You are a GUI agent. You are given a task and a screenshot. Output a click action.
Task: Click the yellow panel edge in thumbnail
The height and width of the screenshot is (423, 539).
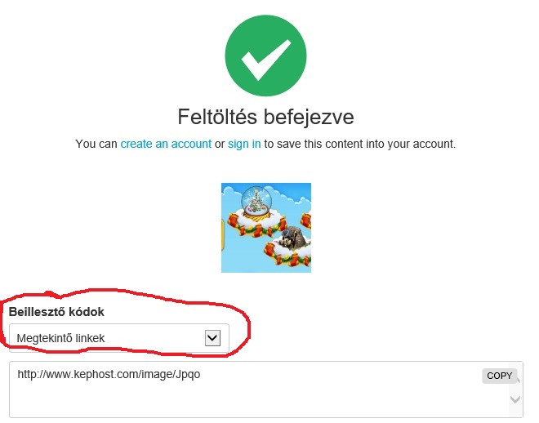coord(224,237)
